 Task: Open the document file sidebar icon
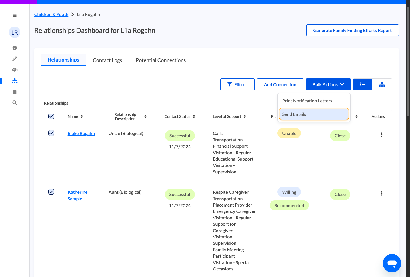(x=15, y=92)
